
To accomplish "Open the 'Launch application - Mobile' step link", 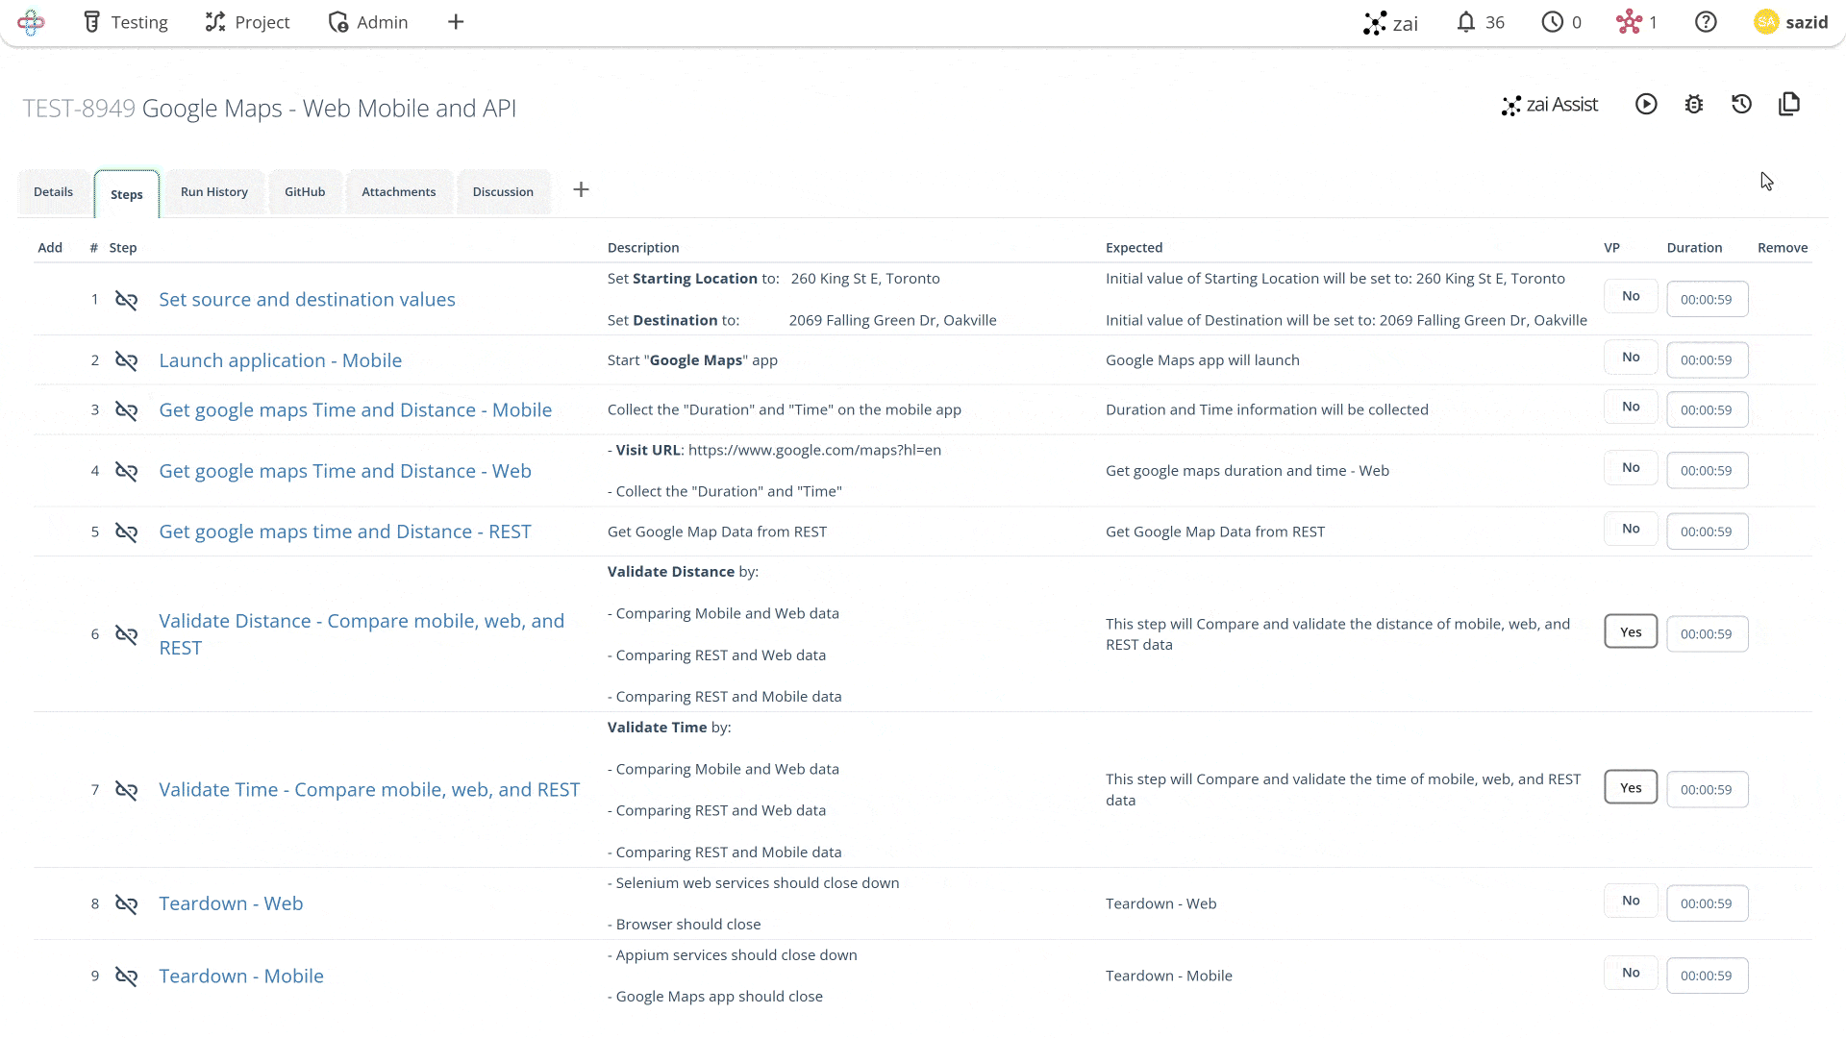I will coord(280,360).
